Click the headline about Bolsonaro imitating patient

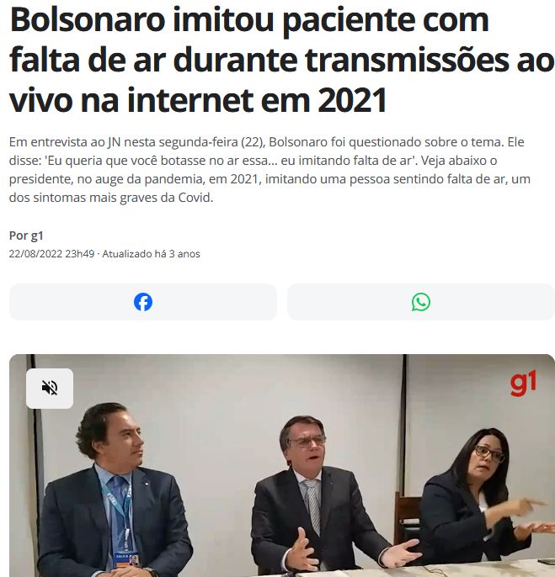[281, 59]
